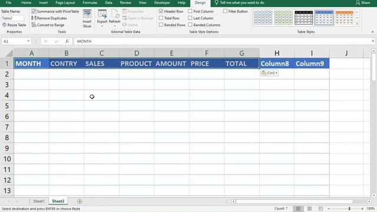Select Sheet3 tab

click(x=58, y=201)
